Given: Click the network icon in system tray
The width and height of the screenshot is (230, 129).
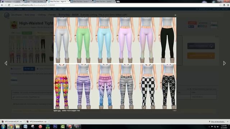Looking at the screenshot, I should 215,126.
